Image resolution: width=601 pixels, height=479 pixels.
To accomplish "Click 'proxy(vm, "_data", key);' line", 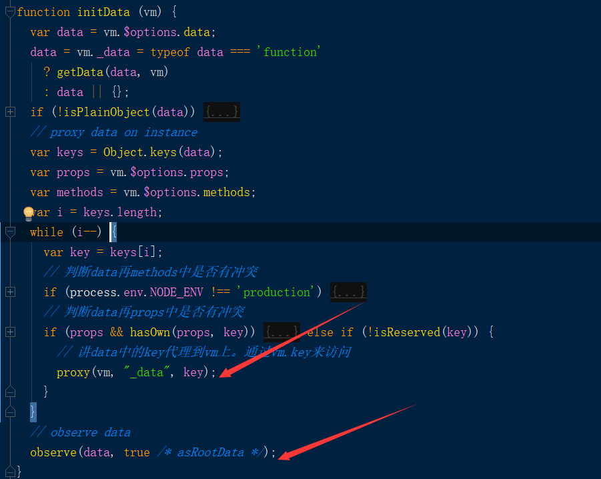I will click(137, 372).
